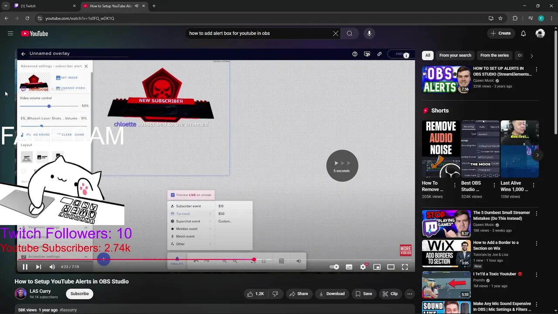558x314 pixels.
Task: Open options for Last Alive Wins short
Action: [533, 185]
